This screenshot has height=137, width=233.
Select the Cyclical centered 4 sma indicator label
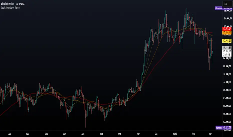[x=10, y=7]
